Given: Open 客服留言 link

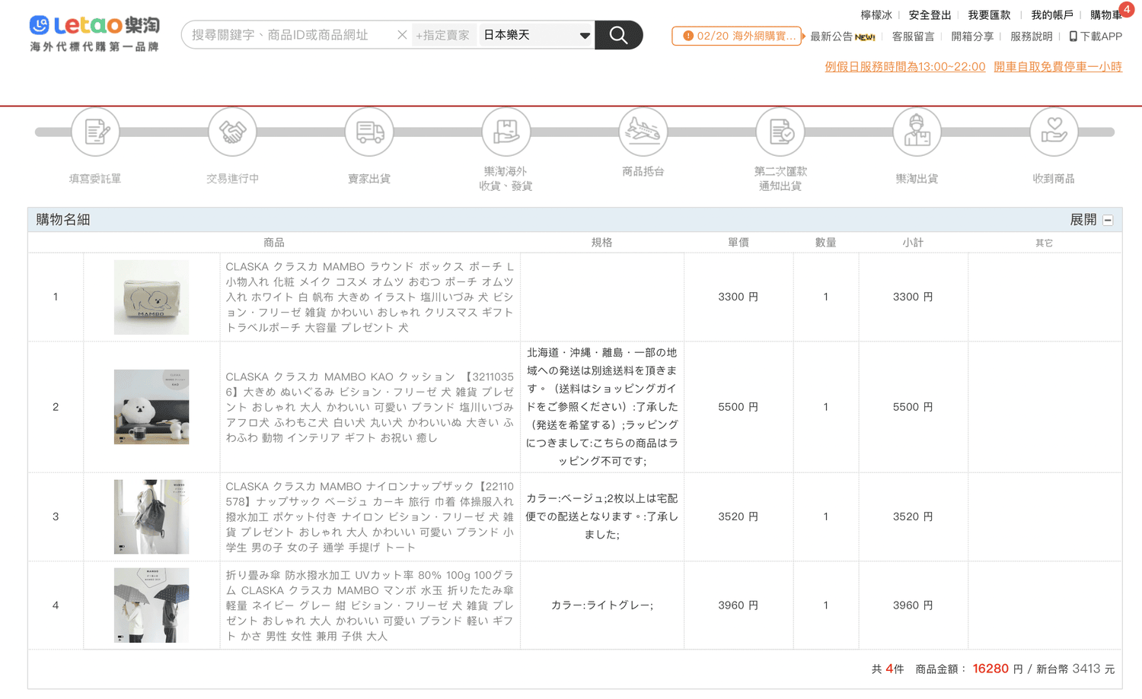Looking at the screenshot, I should point(913,37).
